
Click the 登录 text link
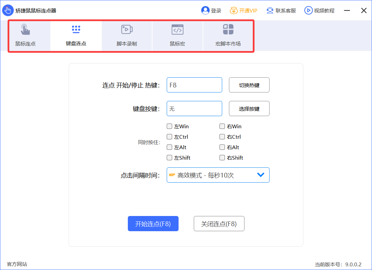[x=216, y=11]
